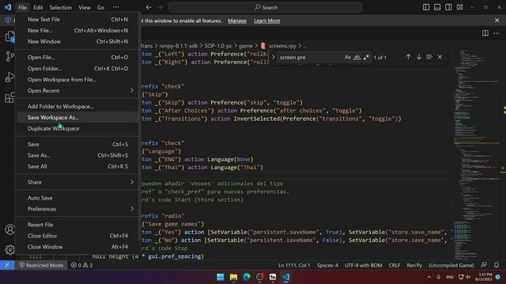Open File Explorer from the taskbar
506x284 pixels.
[234, 277]
